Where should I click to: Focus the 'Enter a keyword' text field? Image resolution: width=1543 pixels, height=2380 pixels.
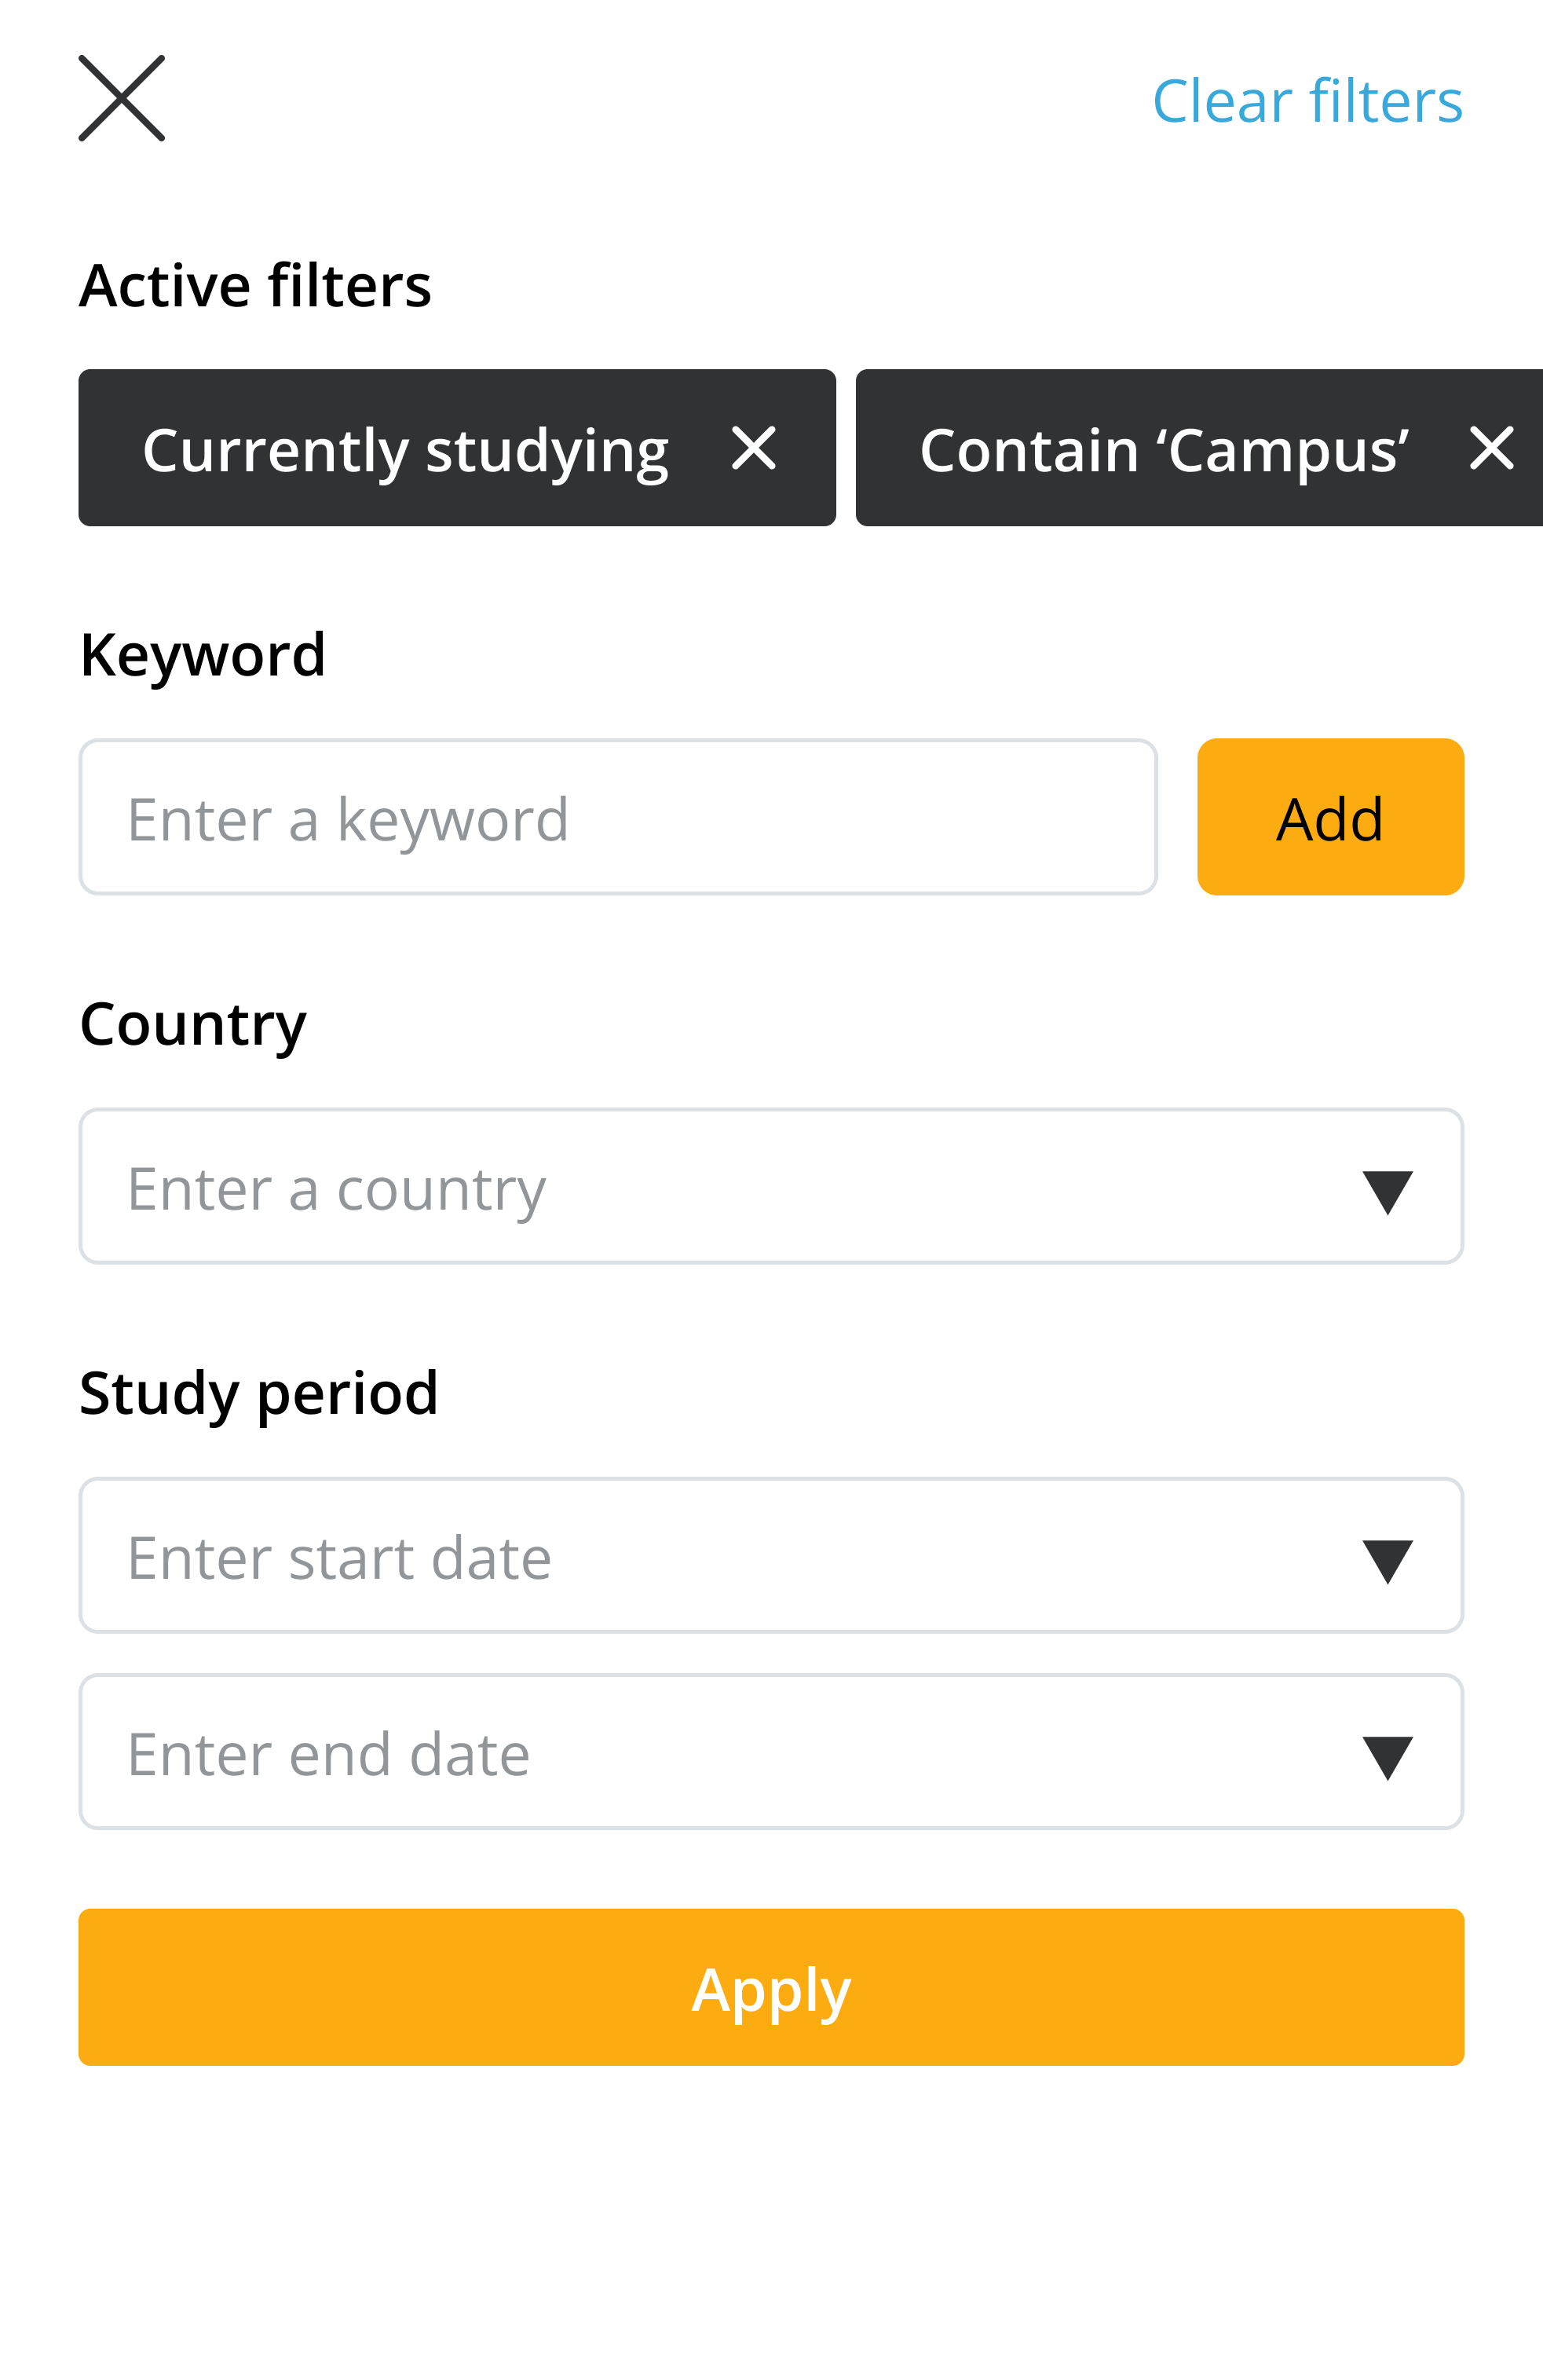click(617, 817)
